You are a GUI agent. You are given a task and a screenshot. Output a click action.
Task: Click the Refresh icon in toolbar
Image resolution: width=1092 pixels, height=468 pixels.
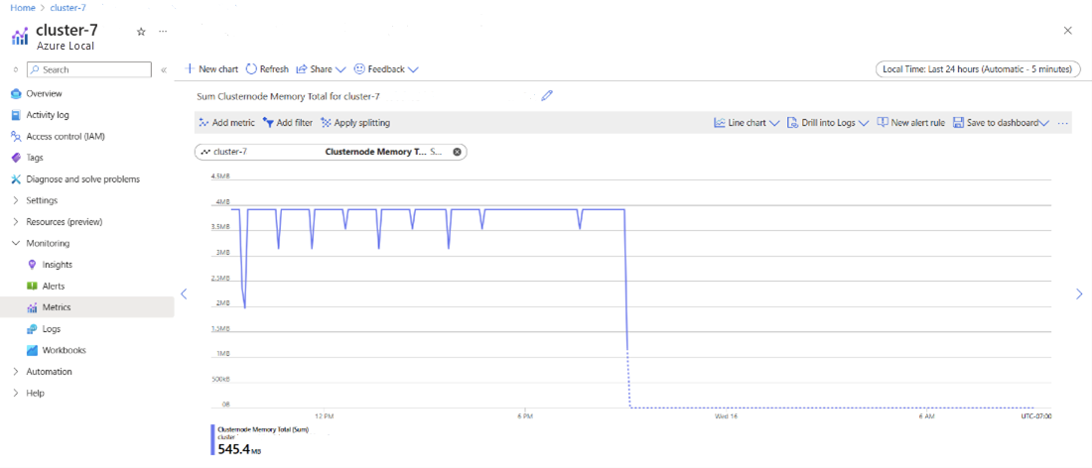pos(251,69)
